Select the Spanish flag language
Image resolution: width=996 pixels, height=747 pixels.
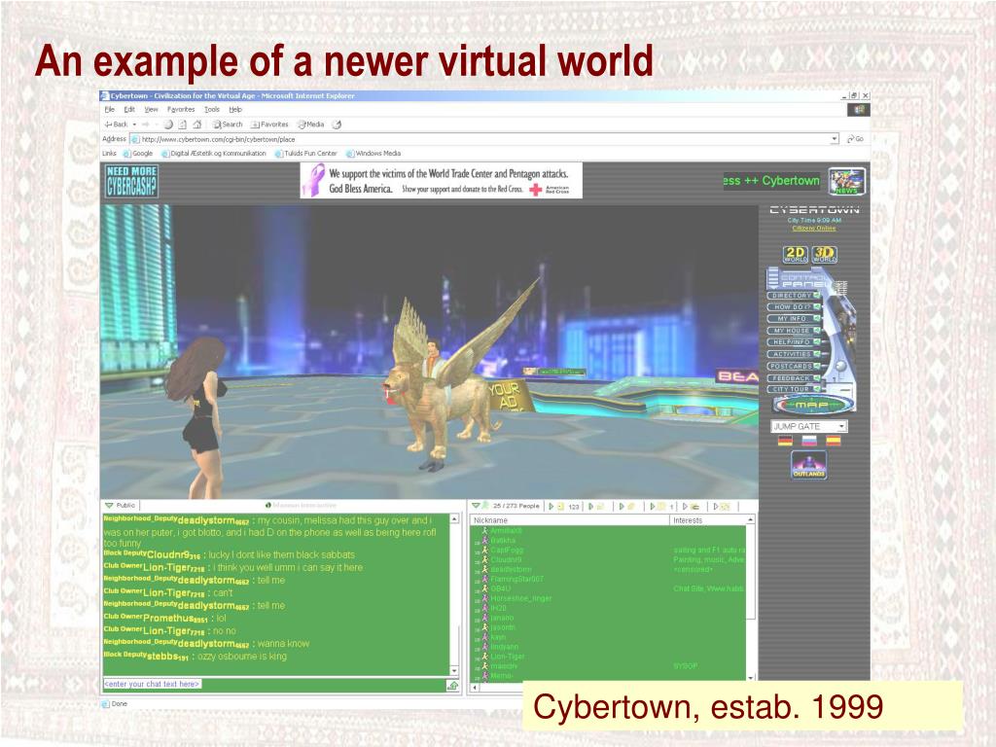834,441
